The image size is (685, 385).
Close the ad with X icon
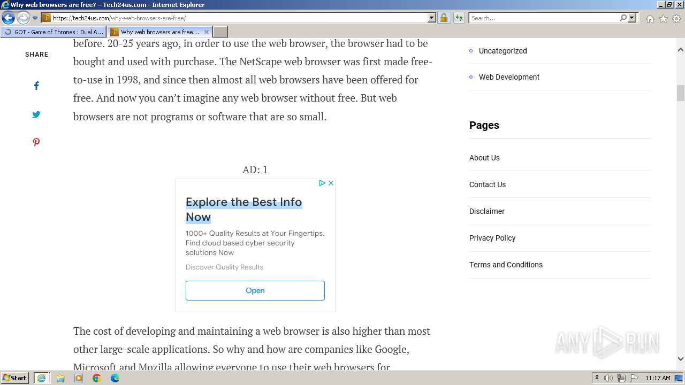(331, 183)
